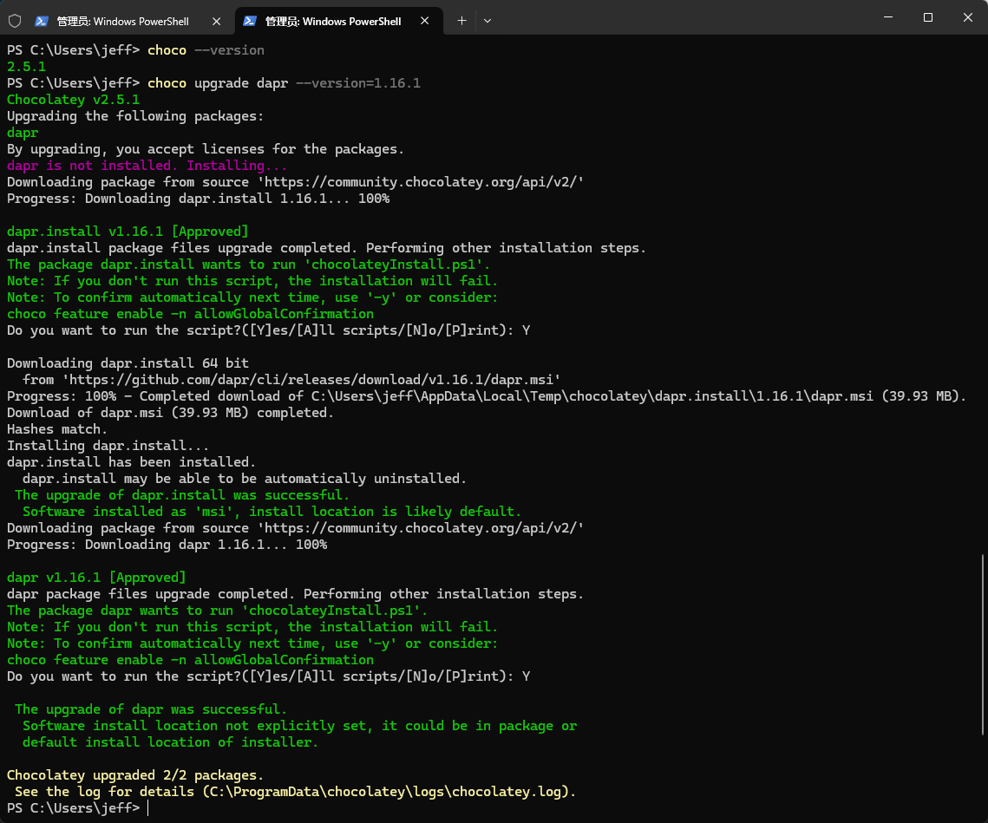Open a new tab with the plus button
The width and height of the screenshot is (988, 823).
(461, 21)
